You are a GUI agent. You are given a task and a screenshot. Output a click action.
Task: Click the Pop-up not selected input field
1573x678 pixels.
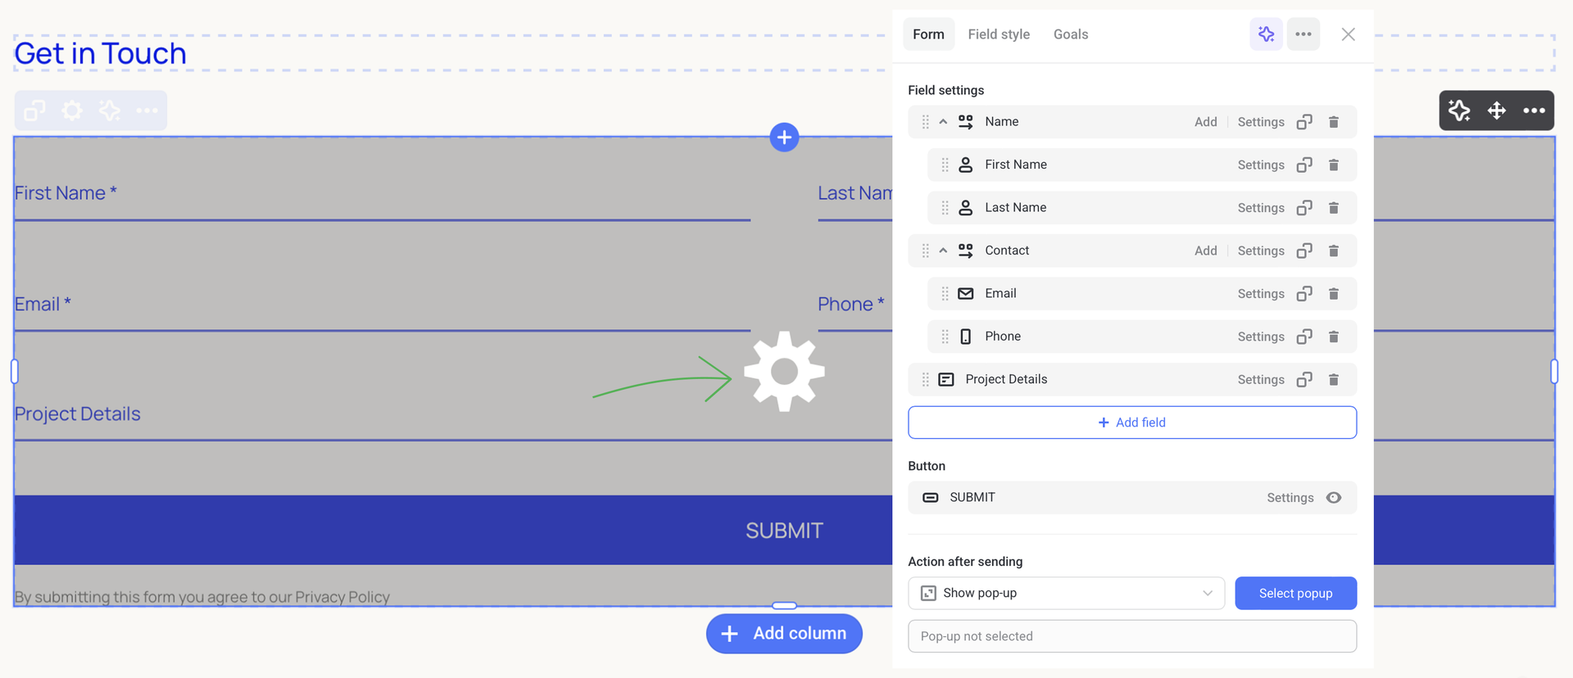point(1131,636)
